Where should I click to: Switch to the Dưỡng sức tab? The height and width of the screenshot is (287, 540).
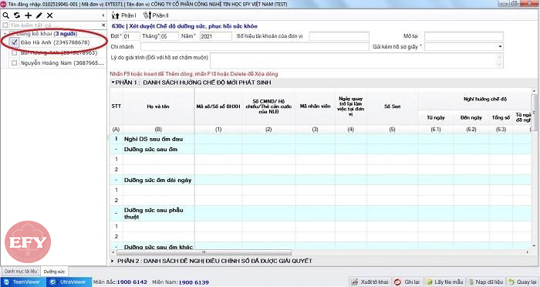54,272
